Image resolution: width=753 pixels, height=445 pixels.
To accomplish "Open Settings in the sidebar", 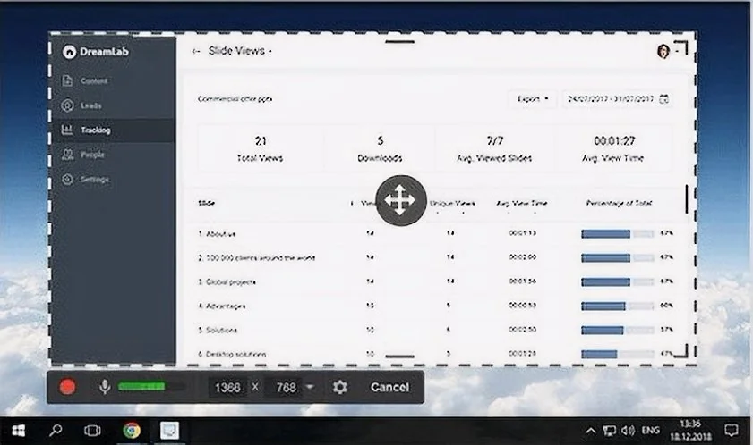I will 95,180.
